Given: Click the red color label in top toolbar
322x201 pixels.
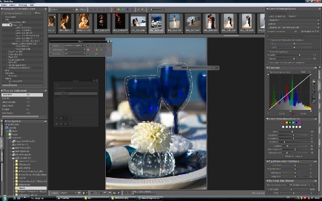Looking at the screenshot, I should tap(115, 10).
